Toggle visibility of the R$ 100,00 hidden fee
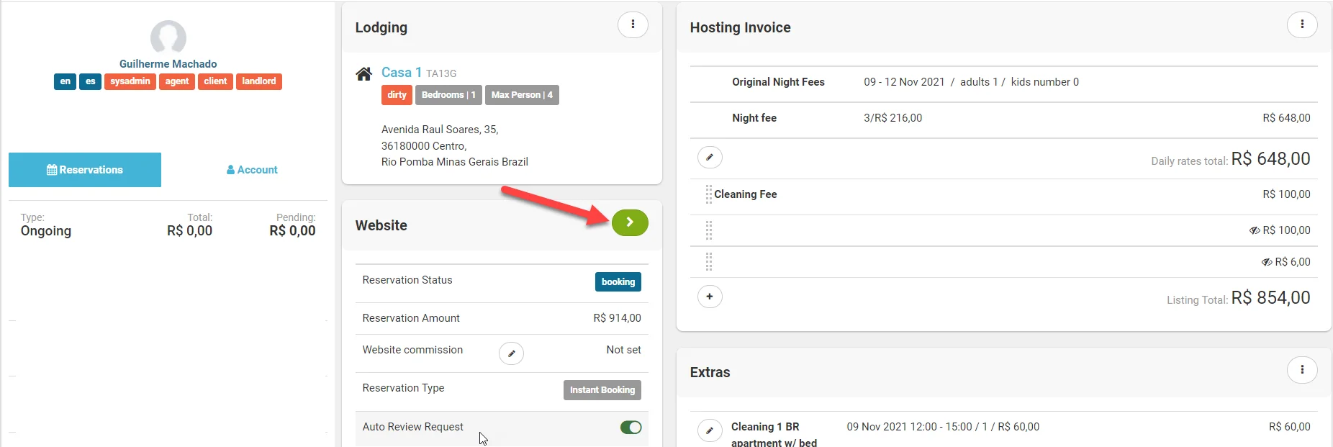 coord(1255,230)
